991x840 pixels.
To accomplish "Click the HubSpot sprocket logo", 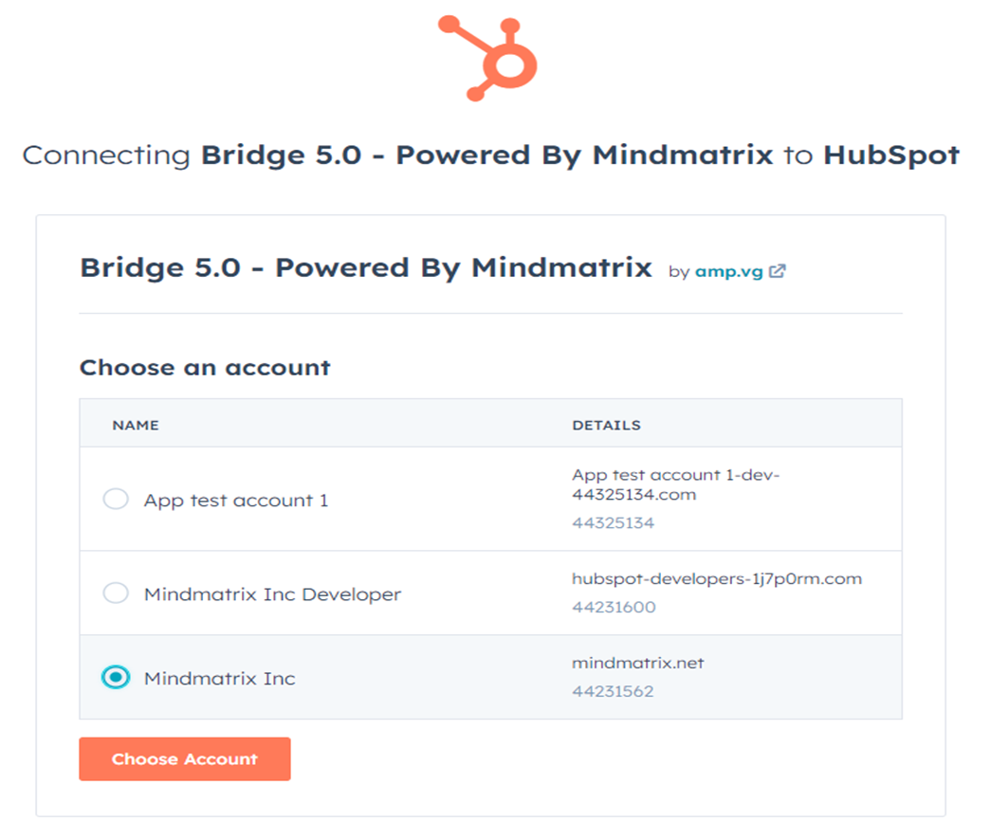I will 487,57.
